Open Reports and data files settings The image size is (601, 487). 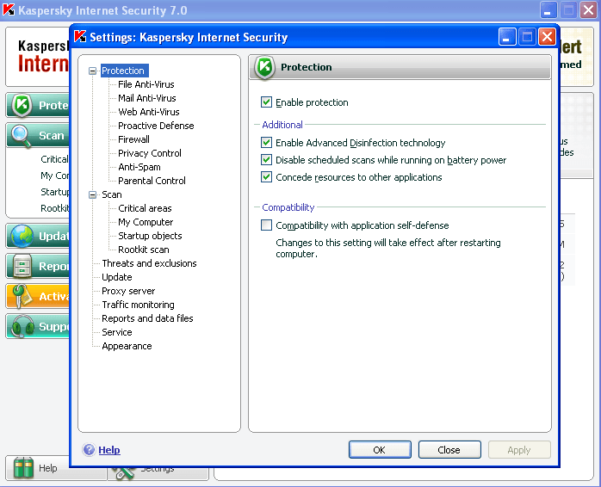click(x=147, y=318)
